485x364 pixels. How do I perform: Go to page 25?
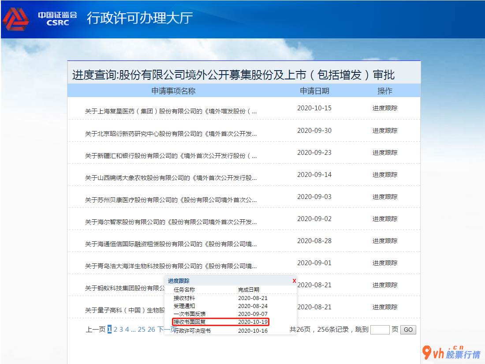142,329
